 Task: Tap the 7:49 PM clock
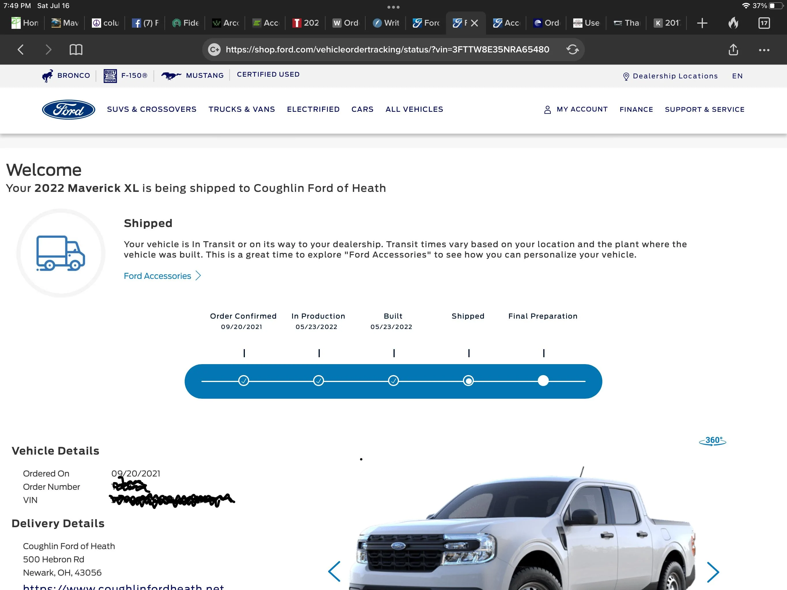click(17, 6)
